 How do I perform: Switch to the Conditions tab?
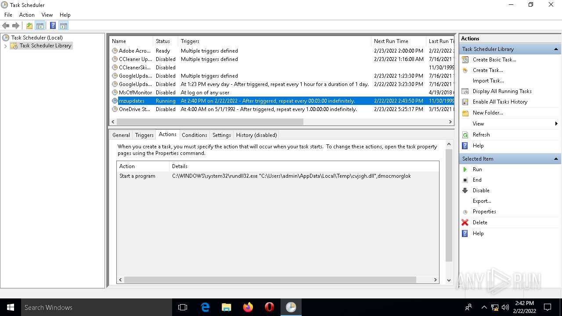194,135
